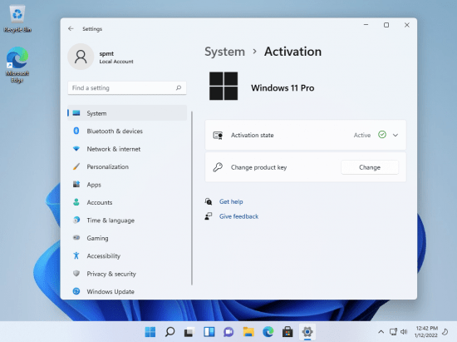Open the Give feedback link
Screen dimensions: 457x342
pos(238,216)
